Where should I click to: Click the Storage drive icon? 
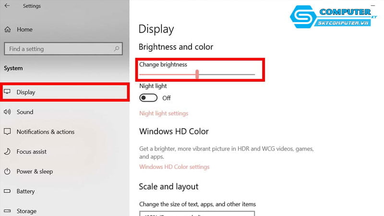(x=7, y=211)
